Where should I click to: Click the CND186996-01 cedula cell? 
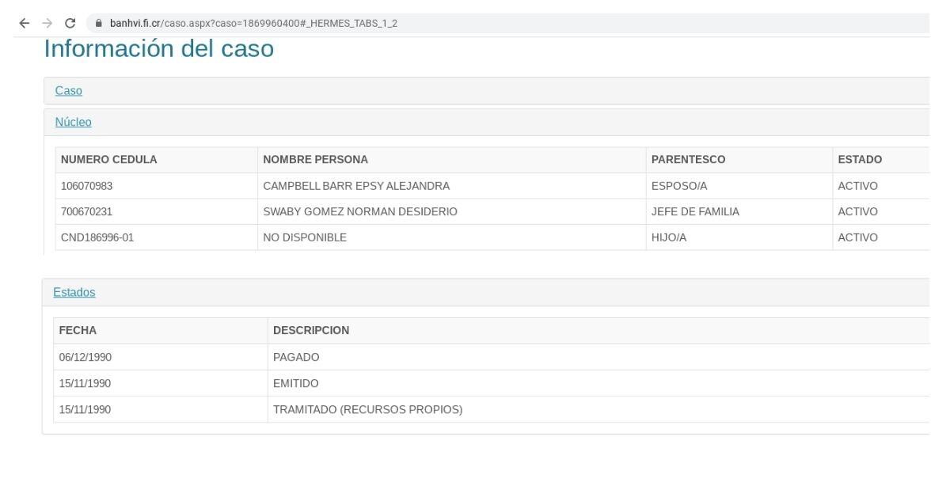click(x=97, y=237)
